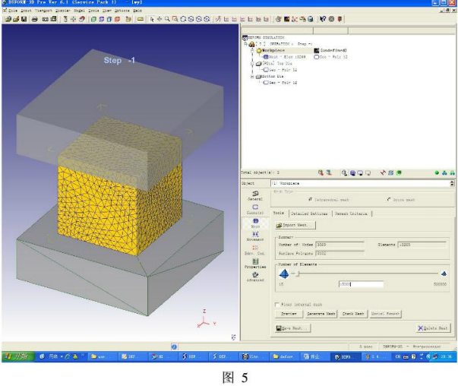Toggle Geo Poly checkbox in Workpiece row
Screen dimensions: 458x386
tap(316, 57)
